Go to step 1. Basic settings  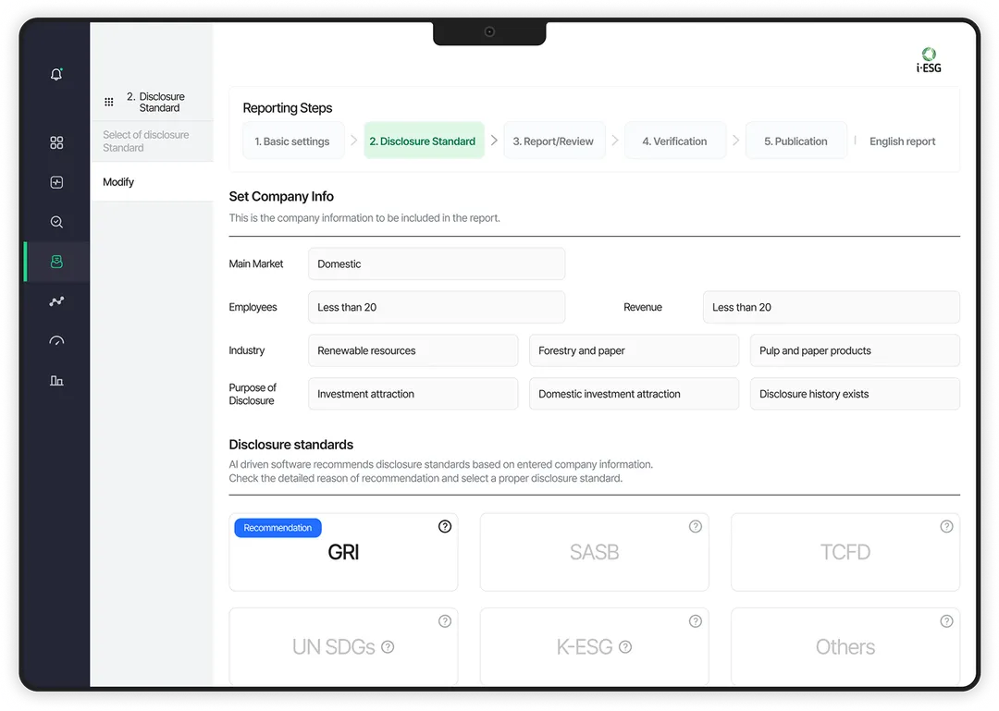click(293, 141)
